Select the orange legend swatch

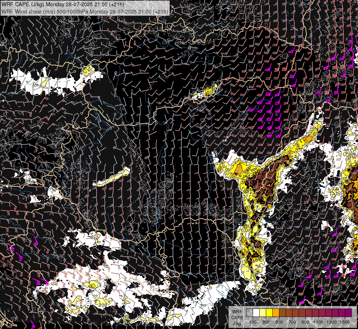(x=276, y=313)
